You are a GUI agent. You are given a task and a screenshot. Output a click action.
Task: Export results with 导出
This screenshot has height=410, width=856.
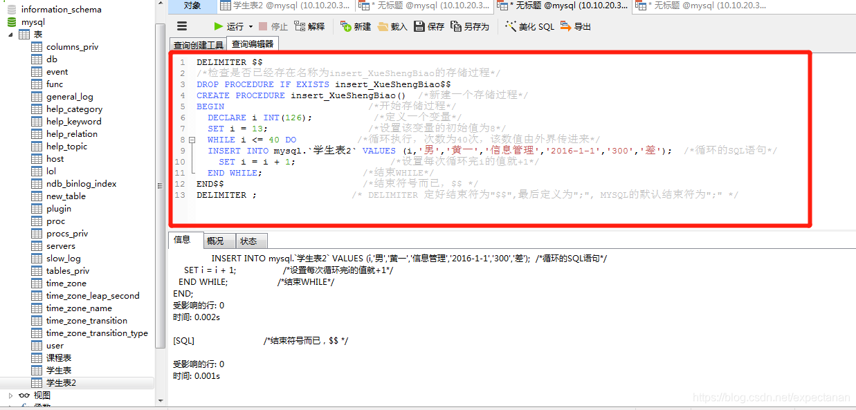[x=576, y=26]
